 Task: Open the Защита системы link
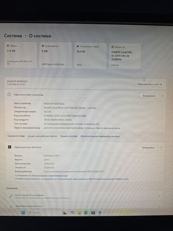[x=69, y=136]
